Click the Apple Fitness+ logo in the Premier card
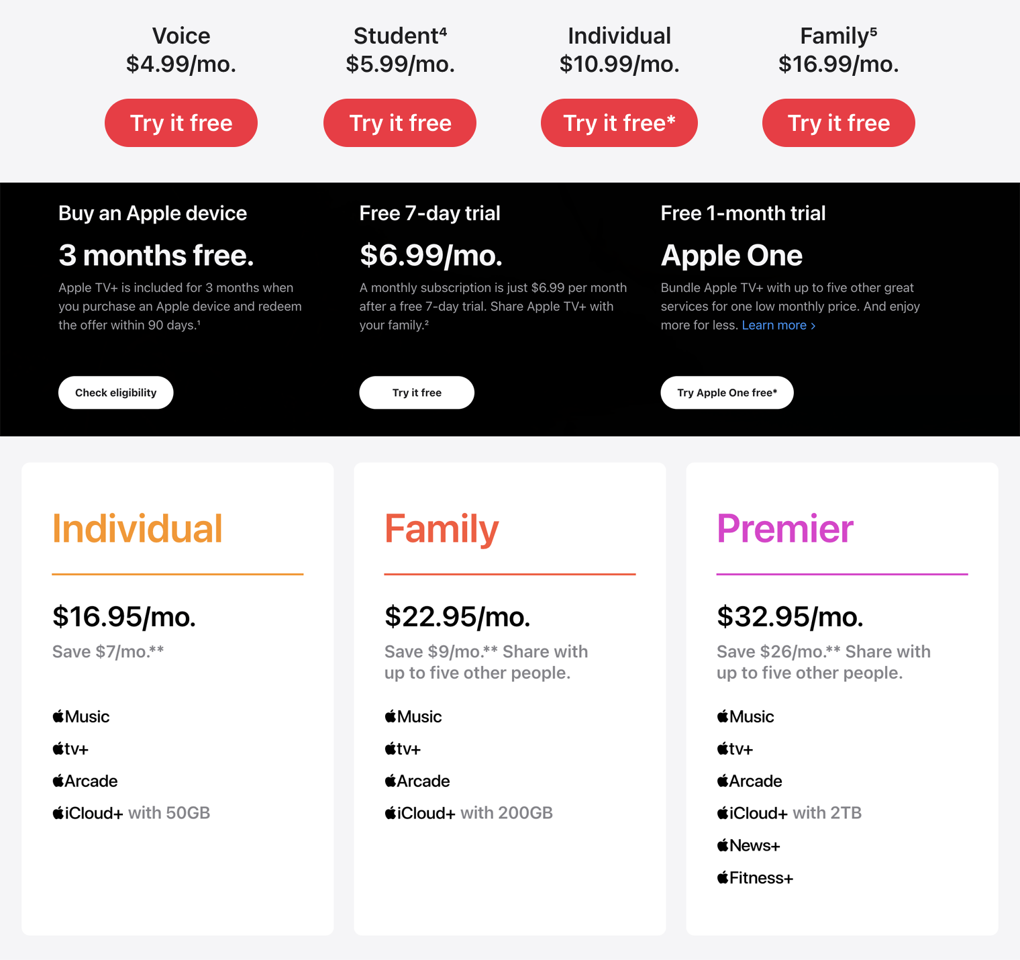1020x960 pixels. 755,877
